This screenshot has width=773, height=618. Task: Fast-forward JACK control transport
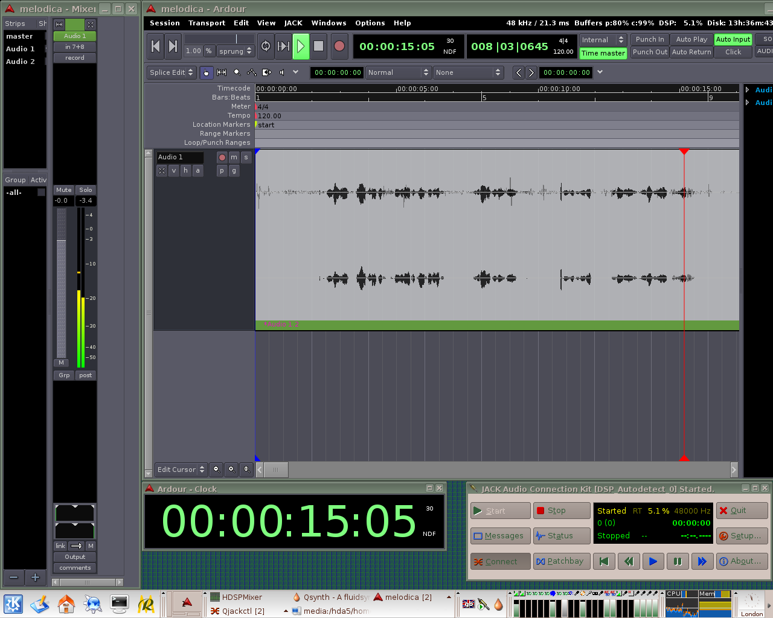click(x=702, y=561)
